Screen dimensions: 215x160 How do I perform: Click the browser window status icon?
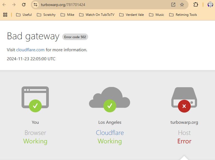(x=35, y=99)
